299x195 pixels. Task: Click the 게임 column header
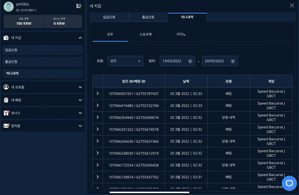pos(271,81)
